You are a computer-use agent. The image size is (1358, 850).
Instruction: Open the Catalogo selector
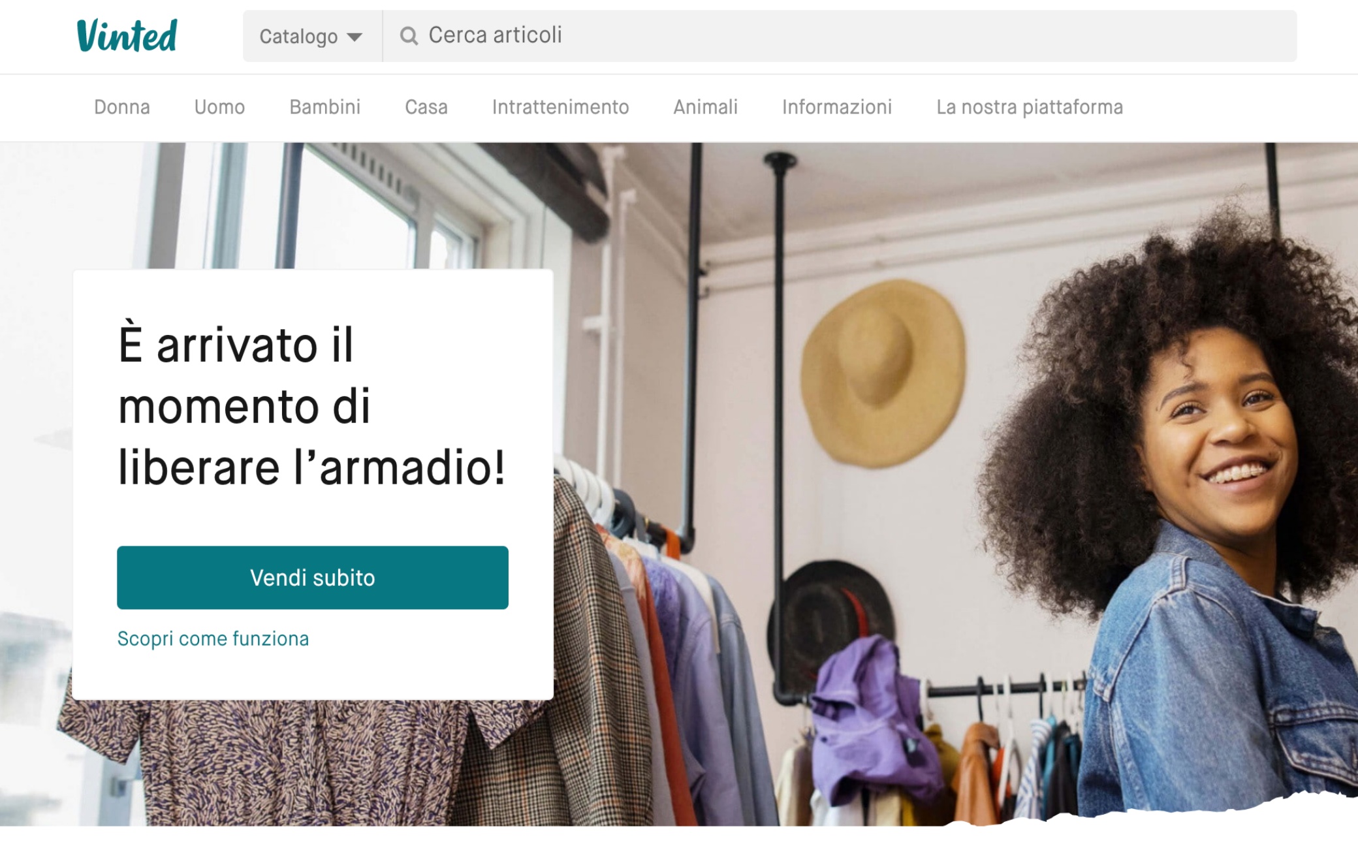click(312, 36)
